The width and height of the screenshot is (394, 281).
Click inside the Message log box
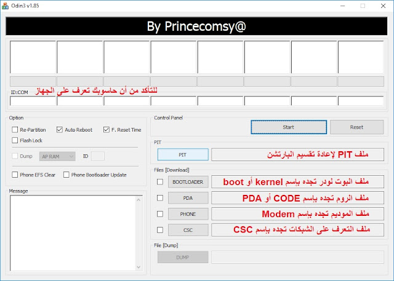pyautogui.click(x=73, y=233)
